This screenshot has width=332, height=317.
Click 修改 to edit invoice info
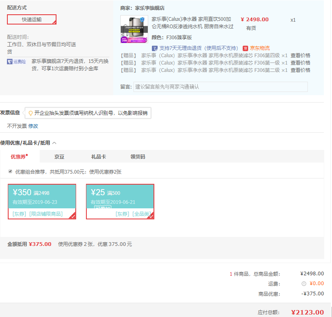coord(33,126)
